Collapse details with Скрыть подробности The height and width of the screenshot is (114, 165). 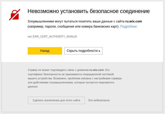[x=83, y=51]
